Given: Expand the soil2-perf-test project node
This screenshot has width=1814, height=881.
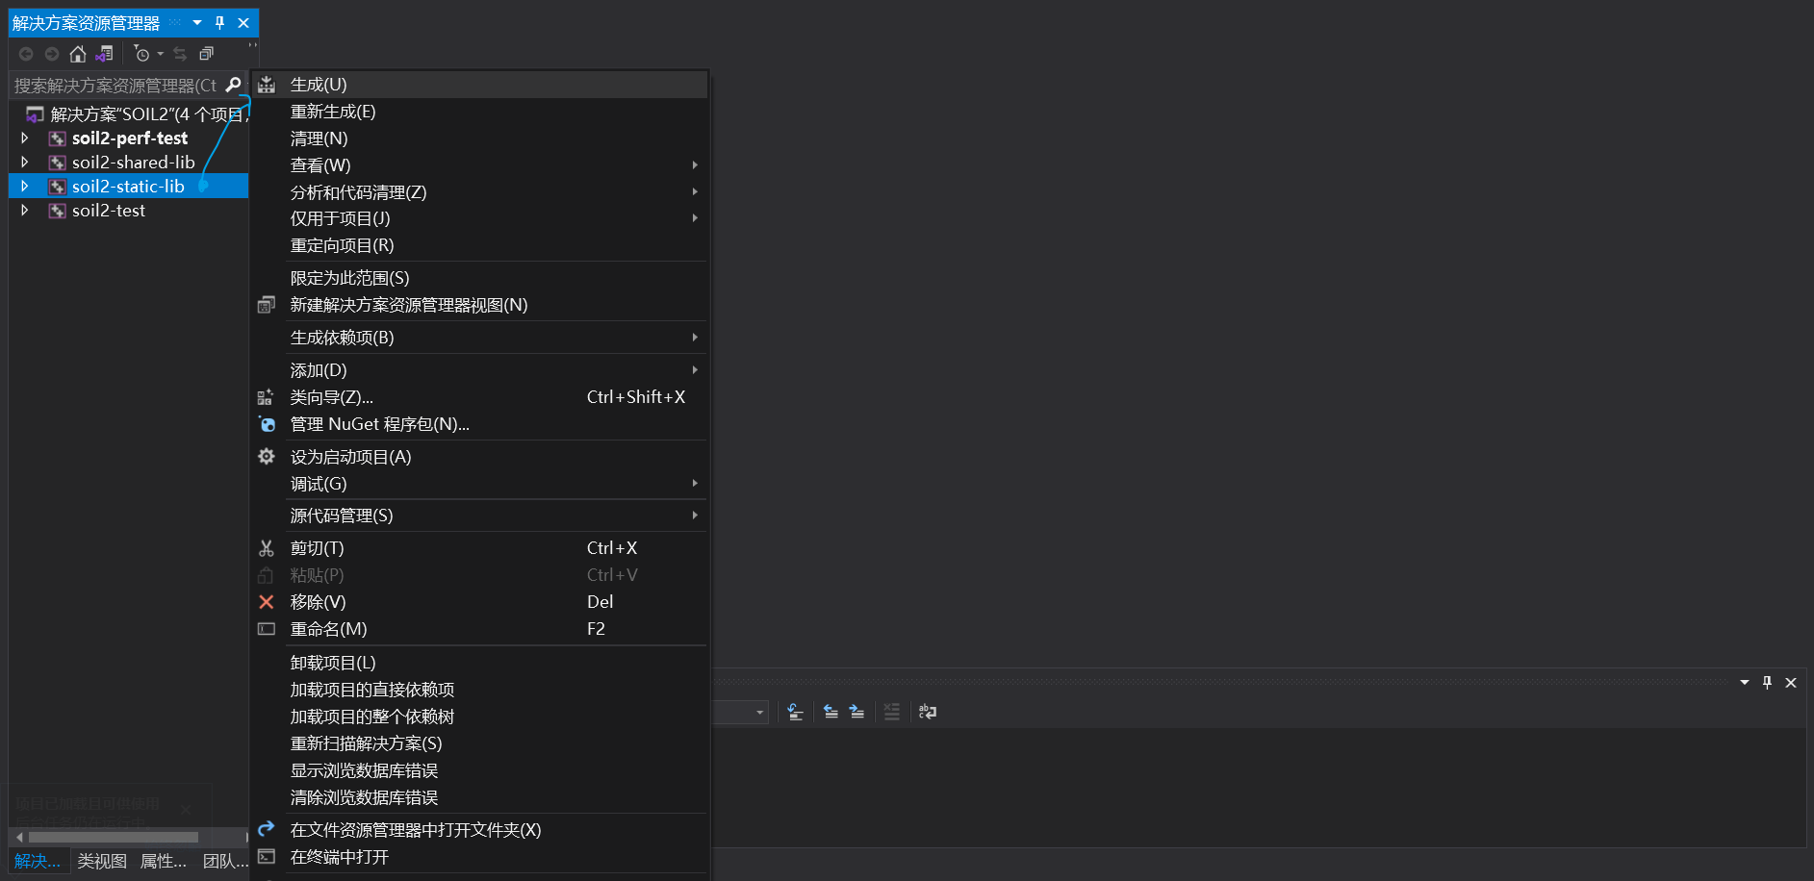Looking at the screenshot, I should point(24,138).
